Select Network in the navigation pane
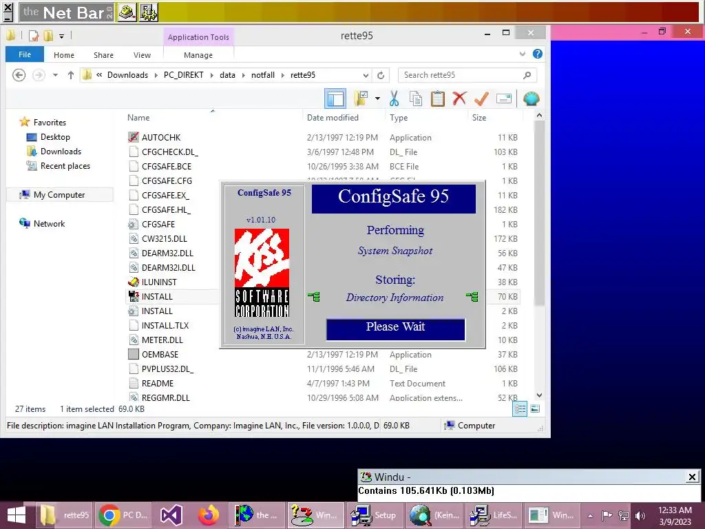 point(49,223)
